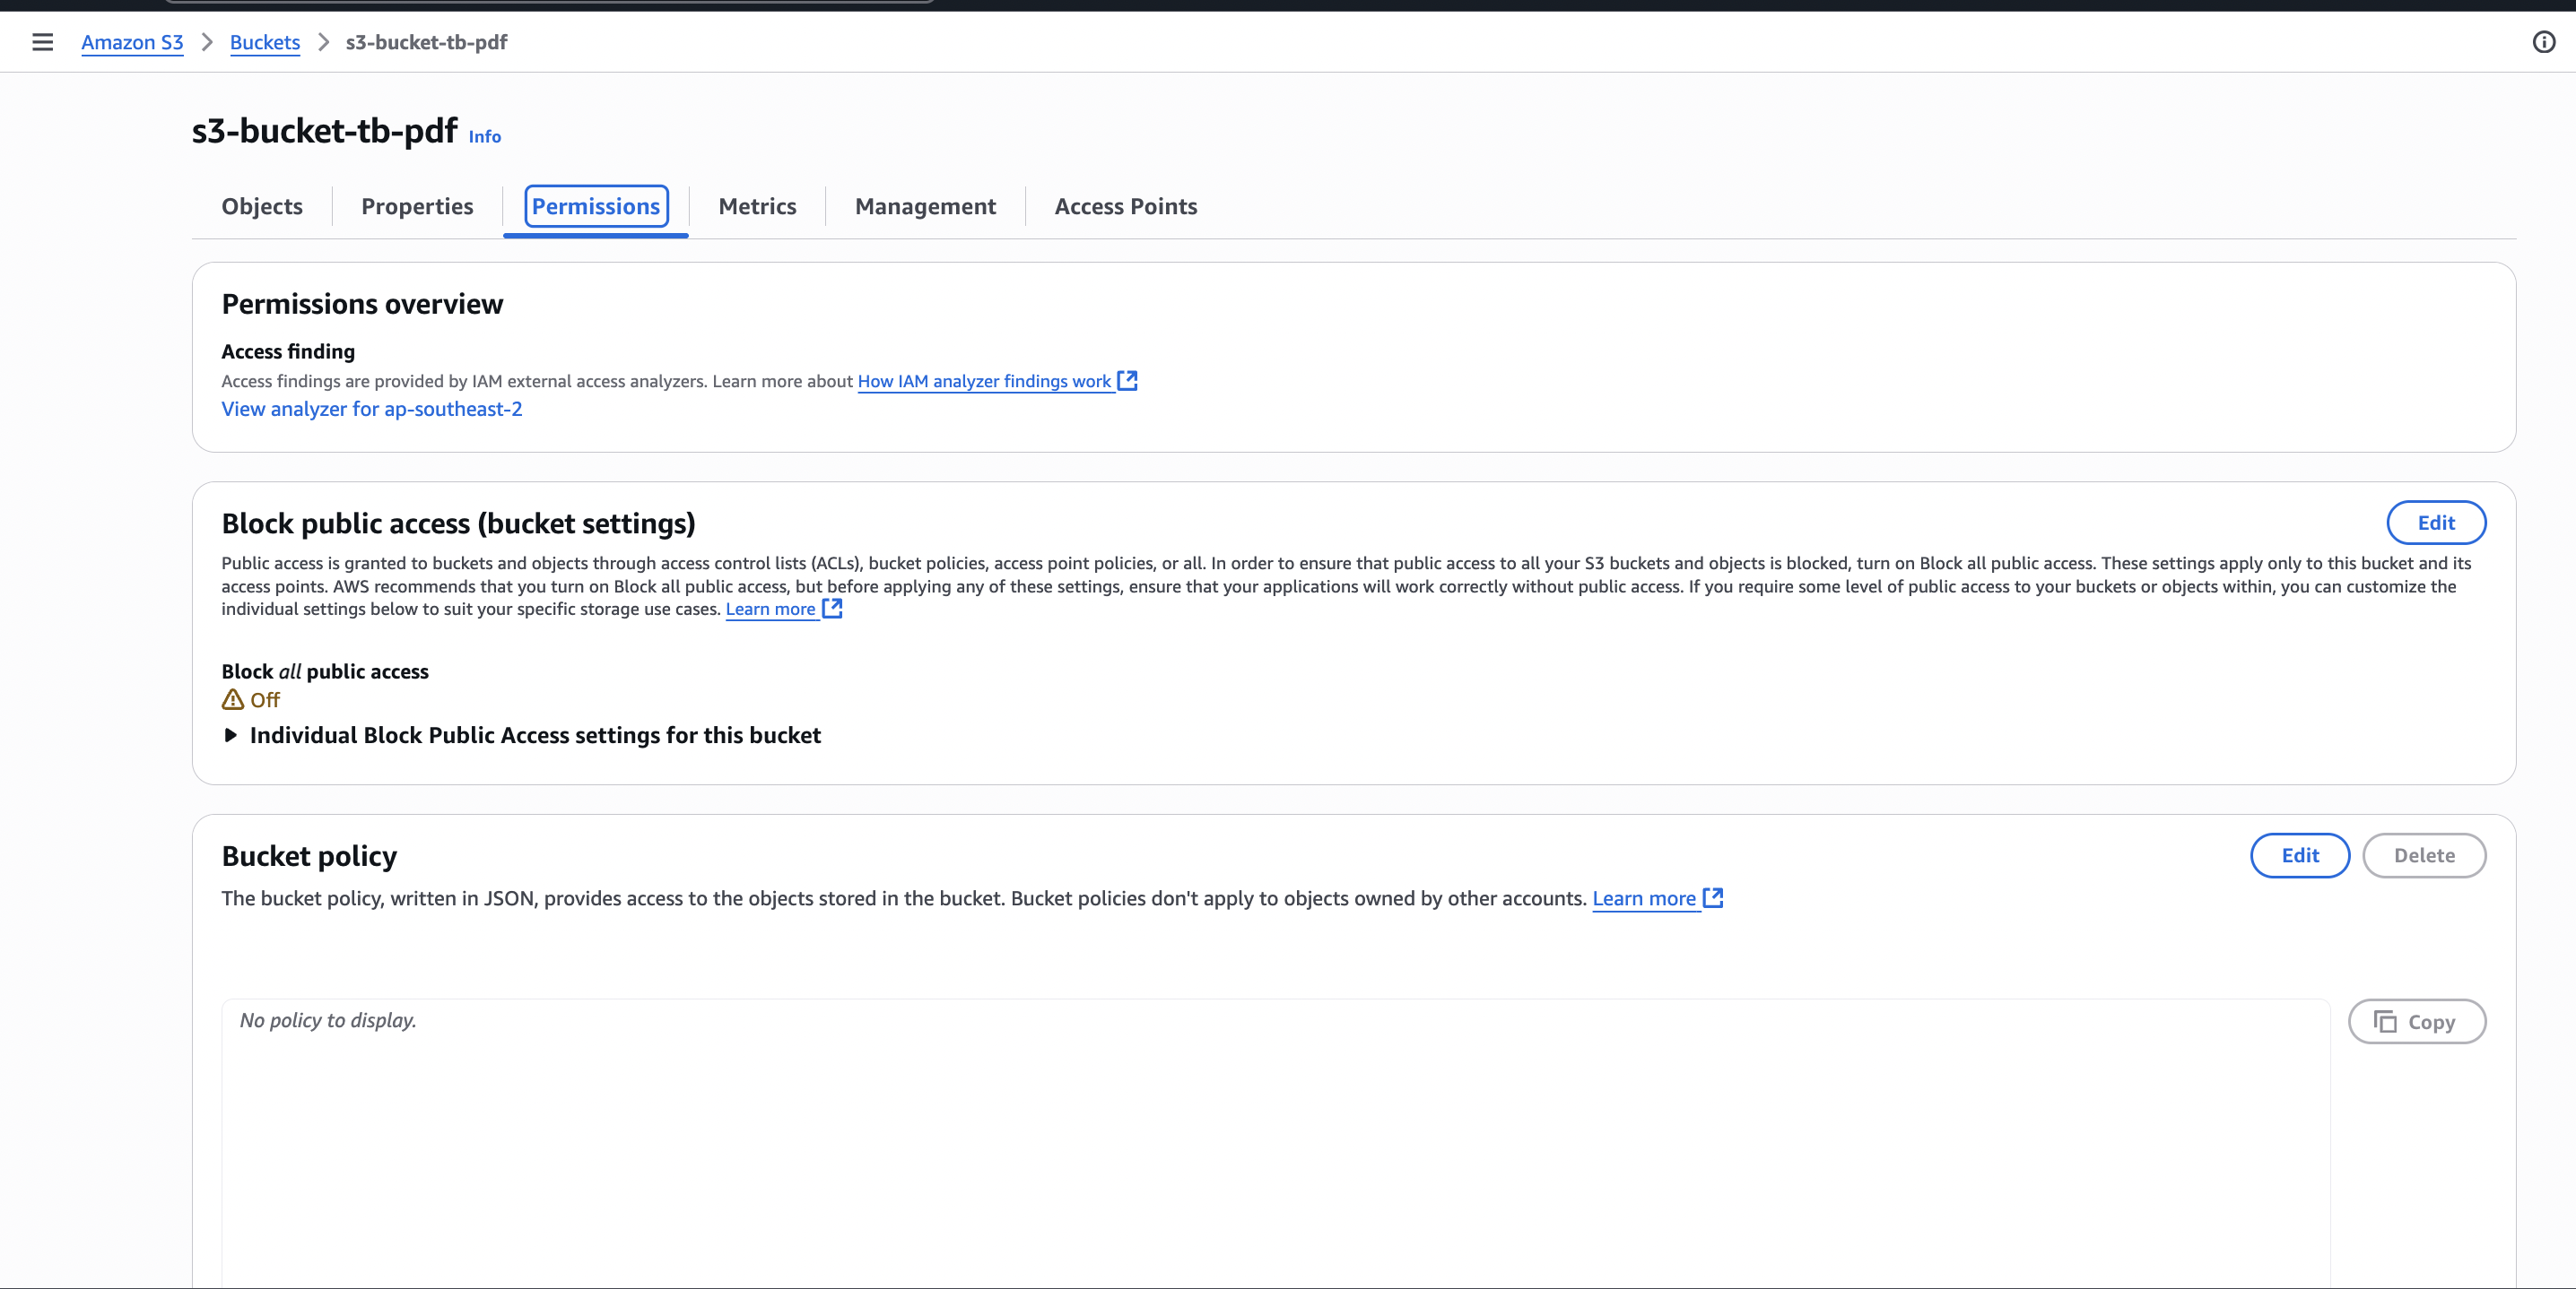2576x1289 pixels.
Task: Click the Delete bucket policy button
Action: 2423,855
